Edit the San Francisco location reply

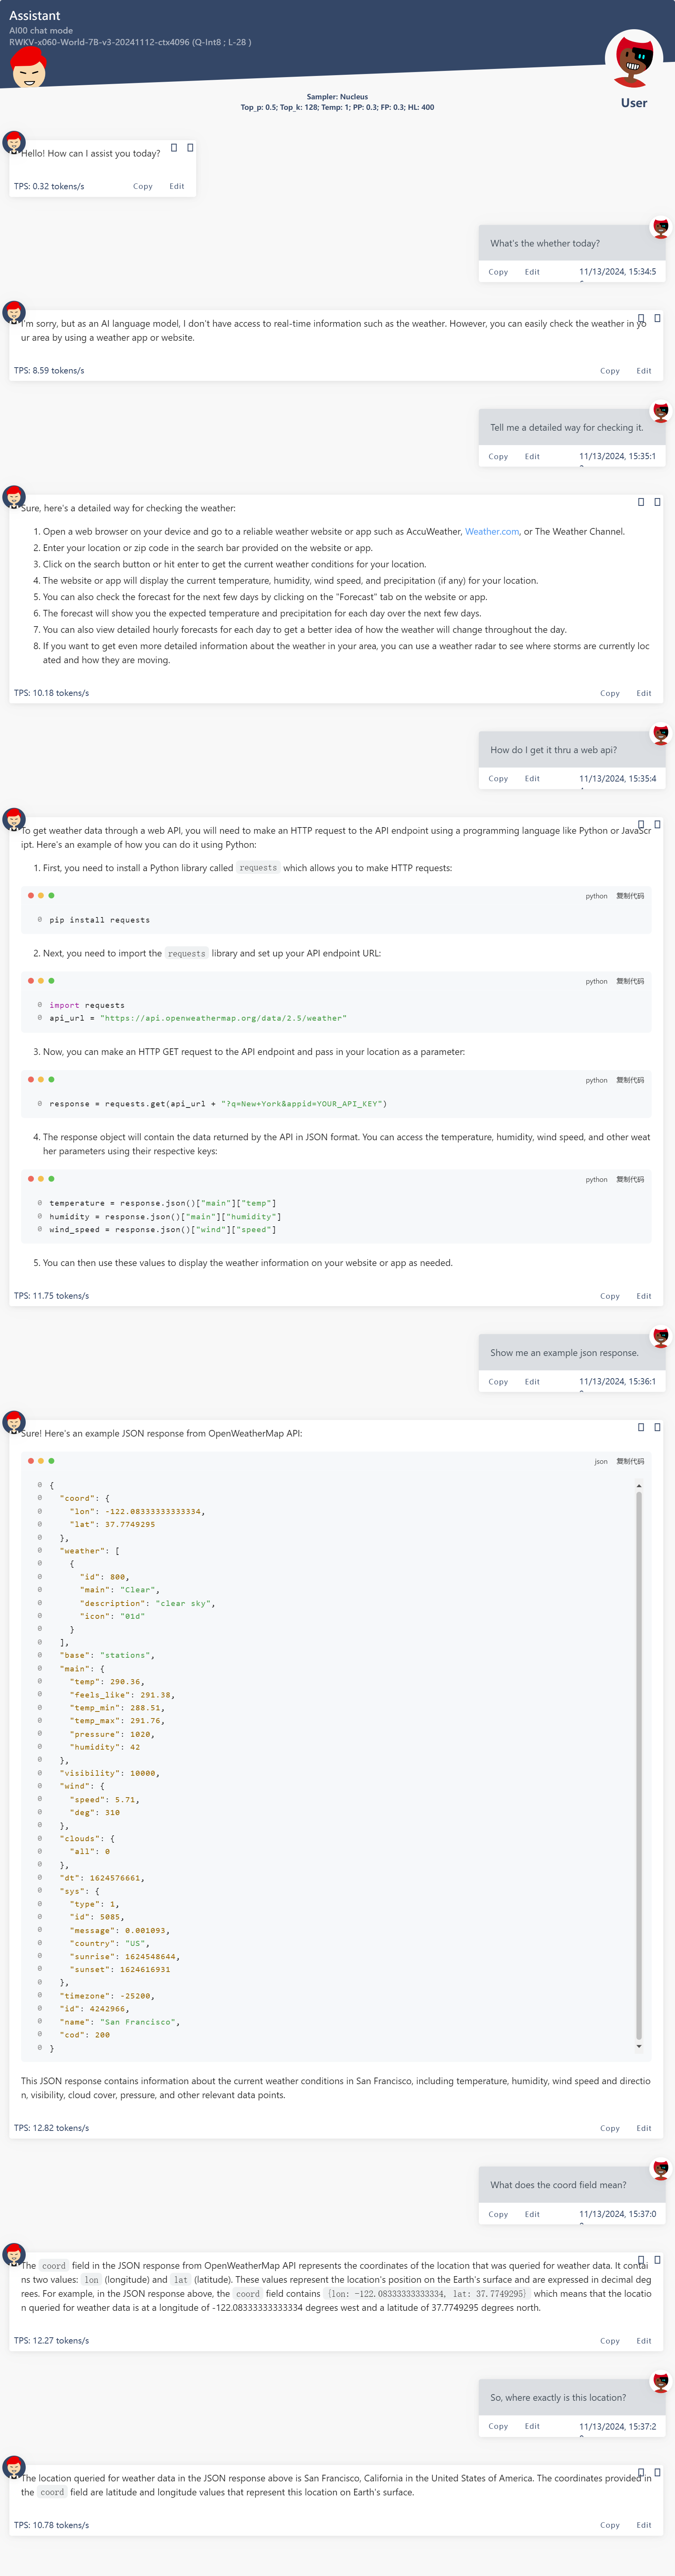(644, 2525)
